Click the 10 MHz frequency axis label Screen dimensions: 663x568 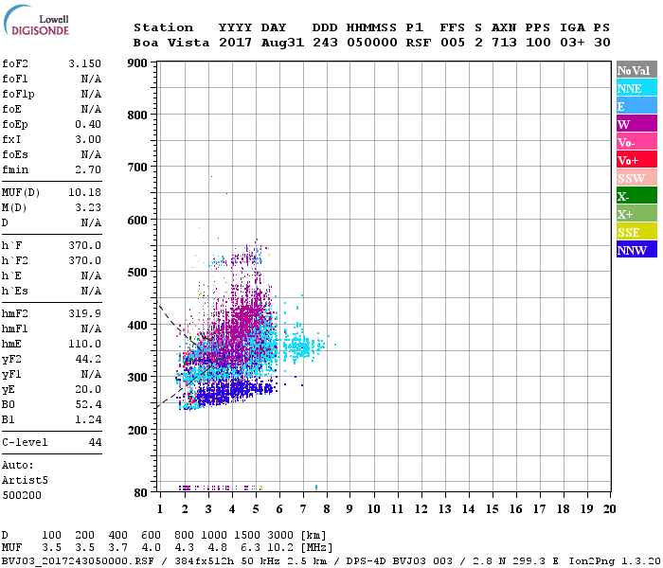(x=373, y=509)
